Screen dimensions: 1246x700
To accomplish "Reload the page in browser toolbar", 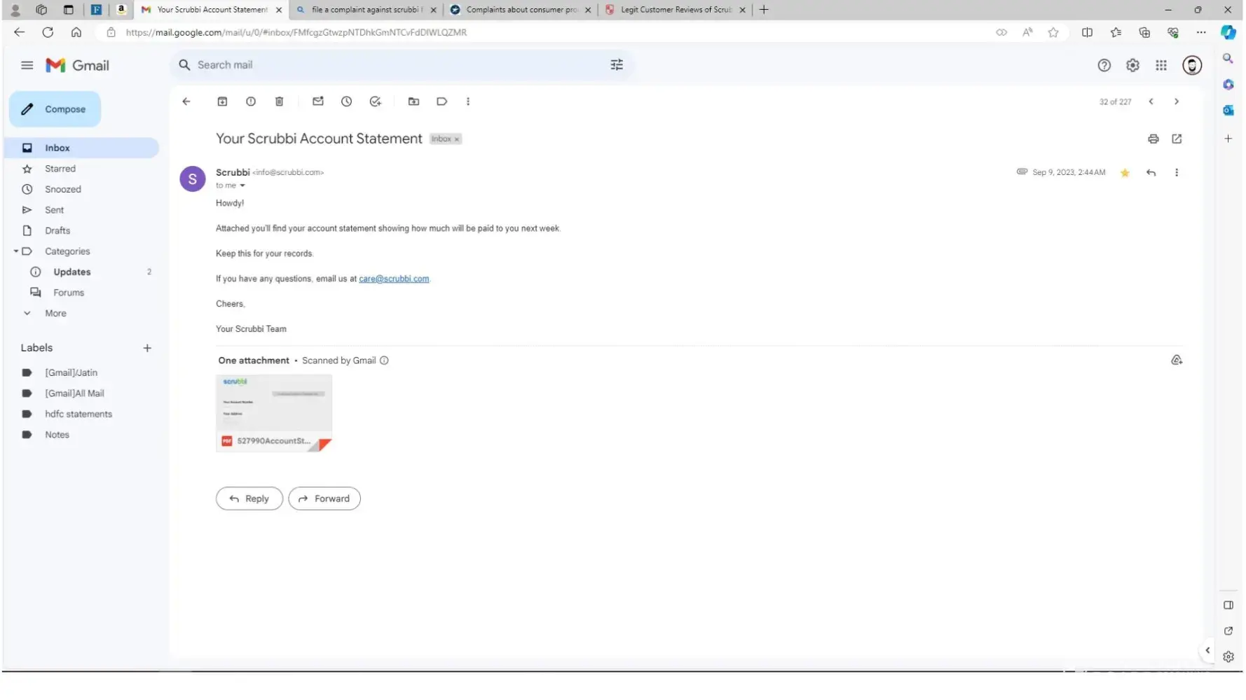I will point(48,32).
